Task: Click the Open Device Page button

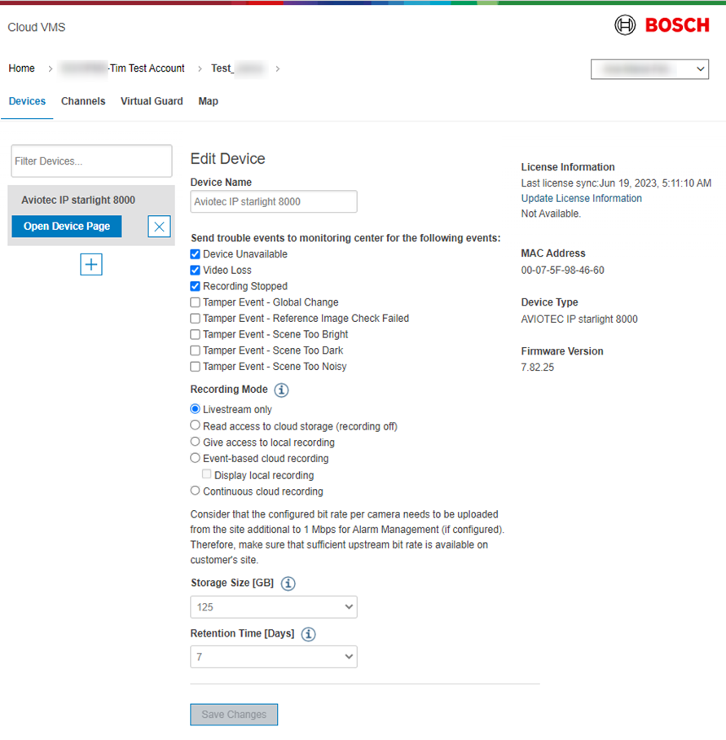Action: point(67,227)
